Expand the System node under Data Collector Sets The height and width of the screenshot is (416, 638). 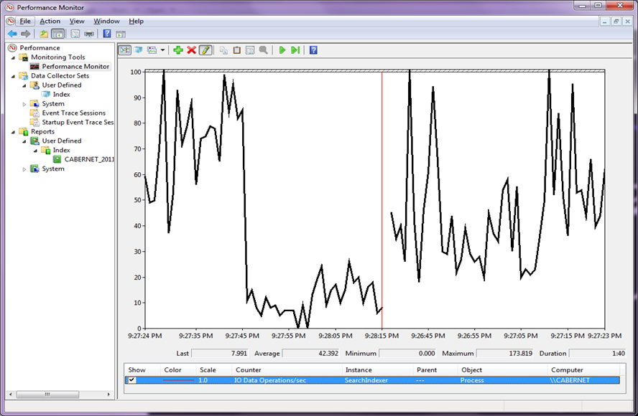coord(24,104)
